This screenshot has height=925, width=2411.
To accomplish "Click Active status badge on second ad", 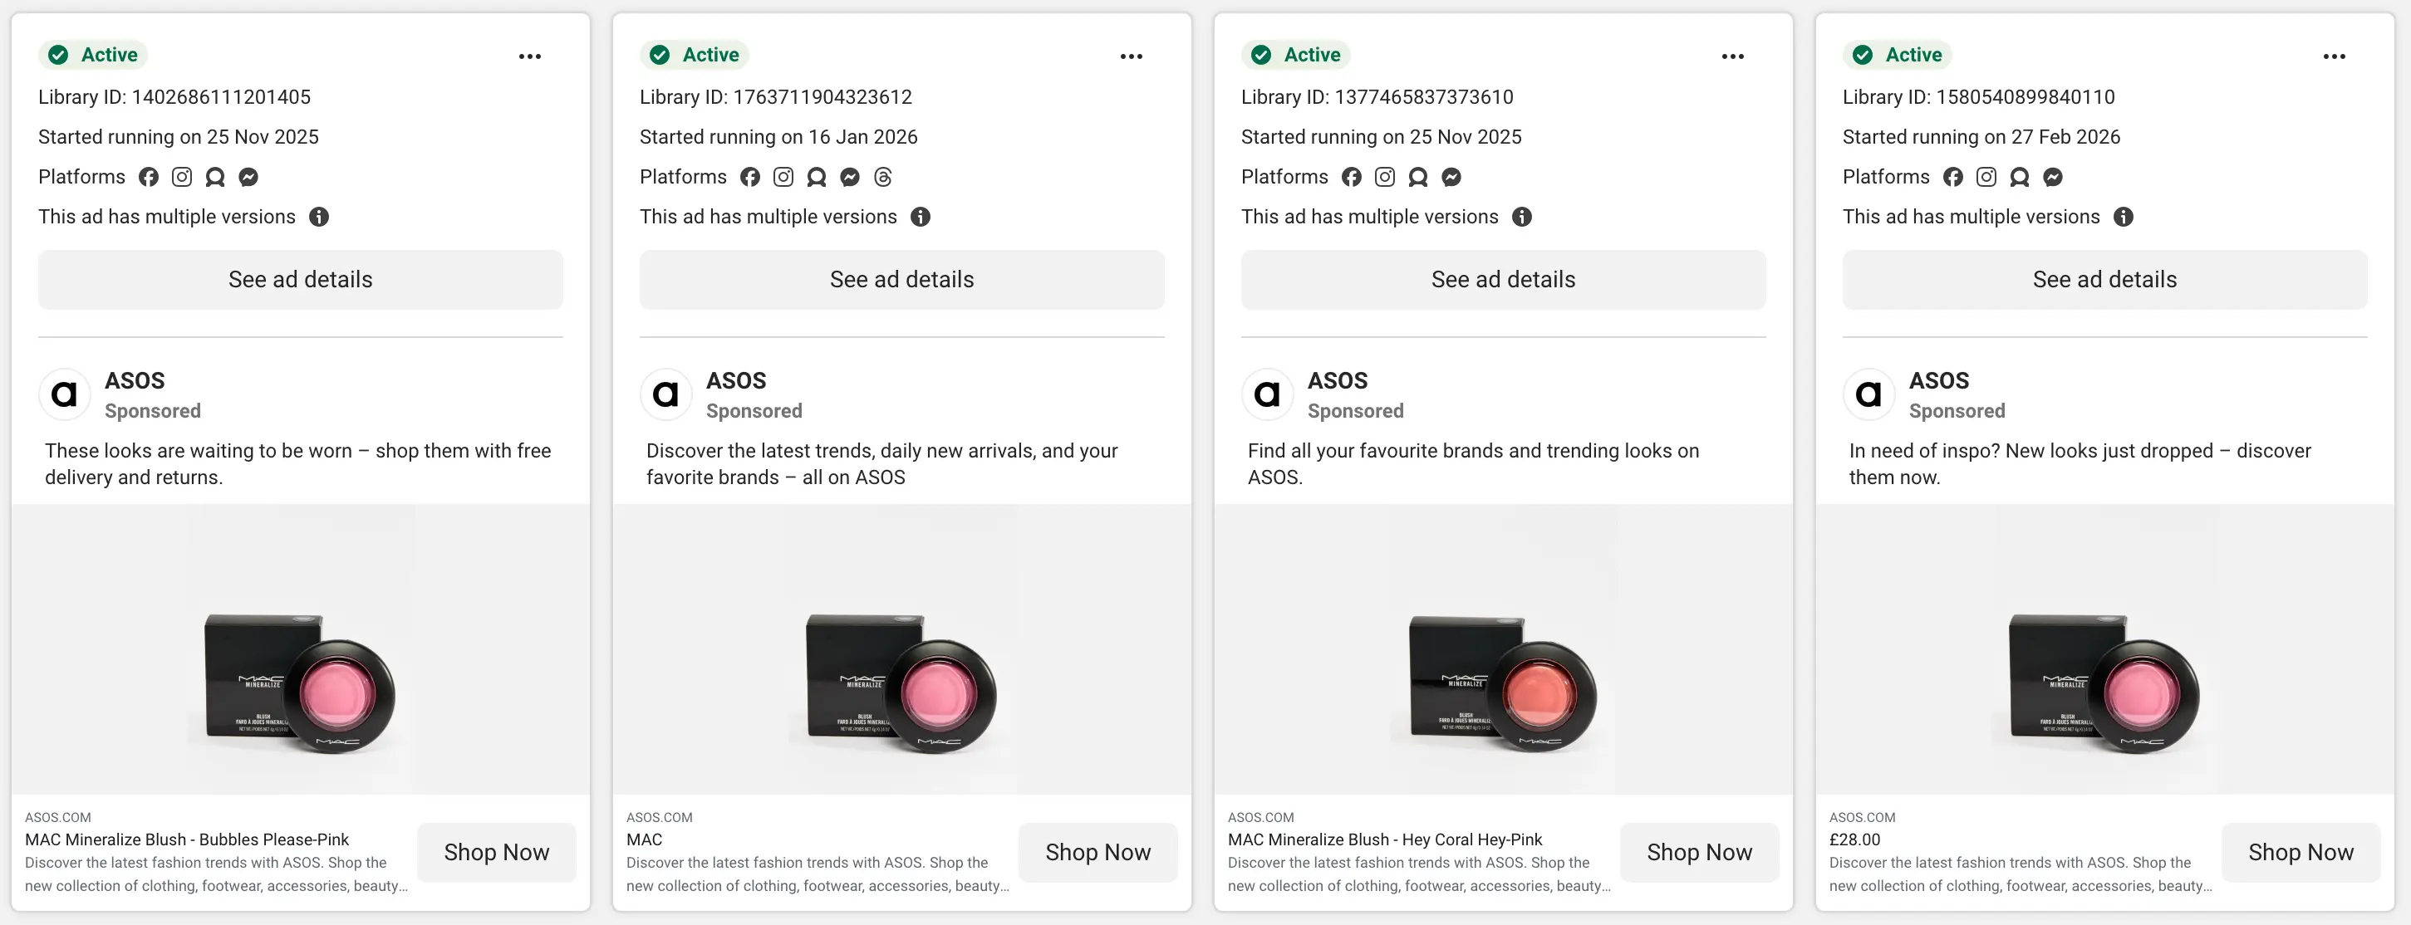I will pyautogui.click(x=695, y=55).
